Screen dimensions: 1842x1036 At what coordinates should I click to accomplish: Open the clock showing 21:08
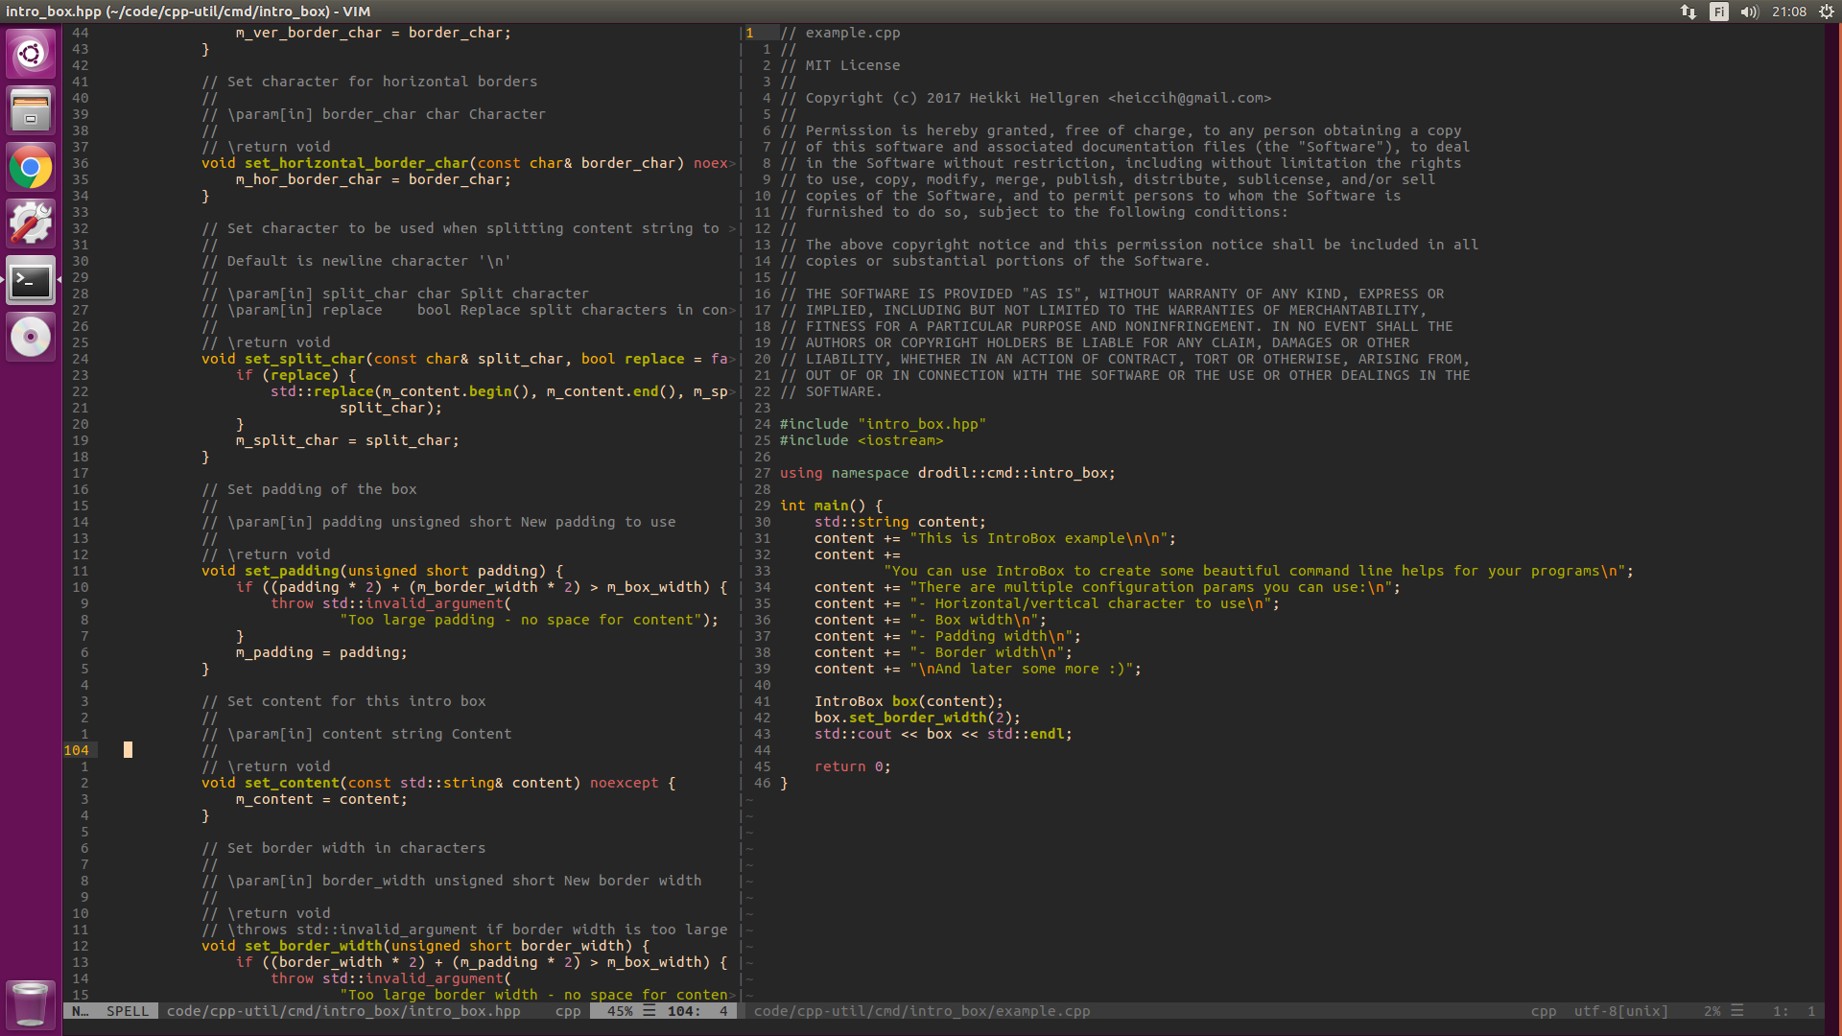pos(1788,12)
